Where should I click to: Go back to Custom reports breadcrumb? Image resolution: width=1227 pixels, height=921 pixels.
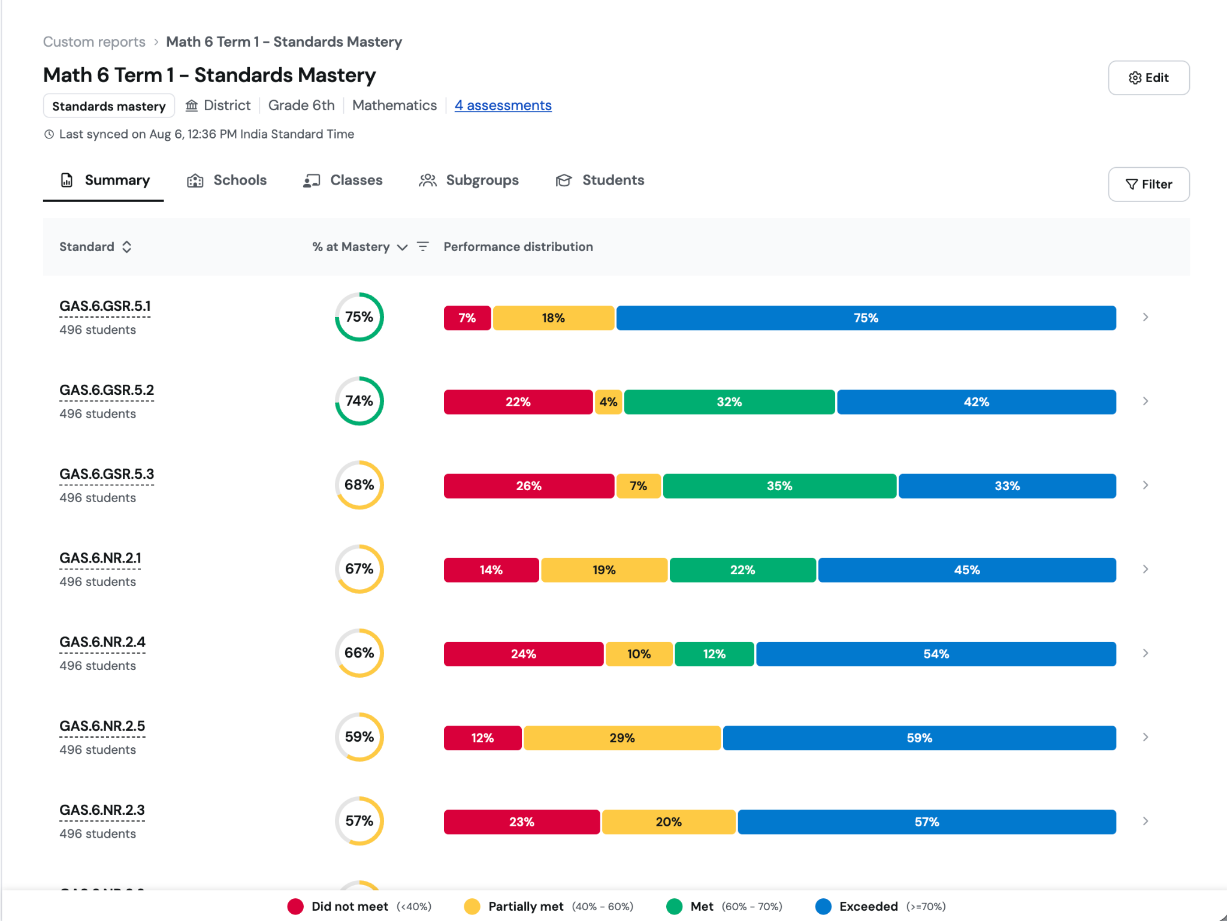tap(94, 42)
